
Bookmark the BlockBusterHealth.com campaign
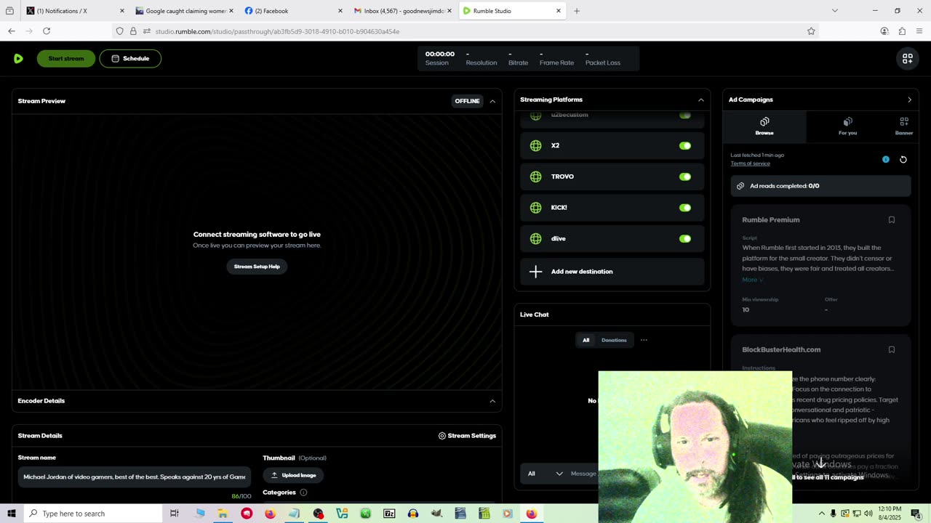pos(891,349)
